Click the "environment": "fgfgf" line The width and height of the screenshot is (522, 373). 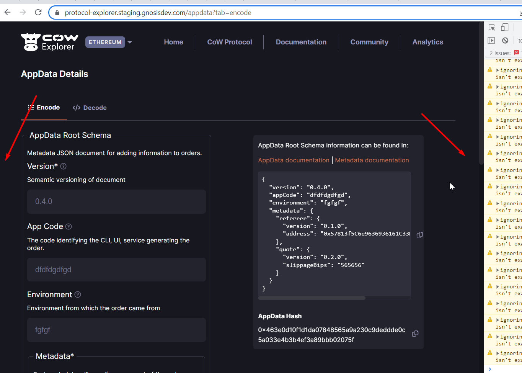308,203
